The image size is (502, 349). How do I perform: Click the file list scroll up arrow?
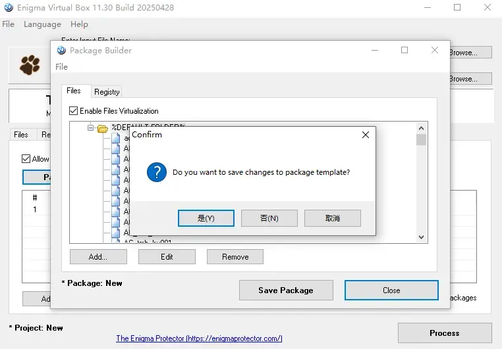click(422, 128)
